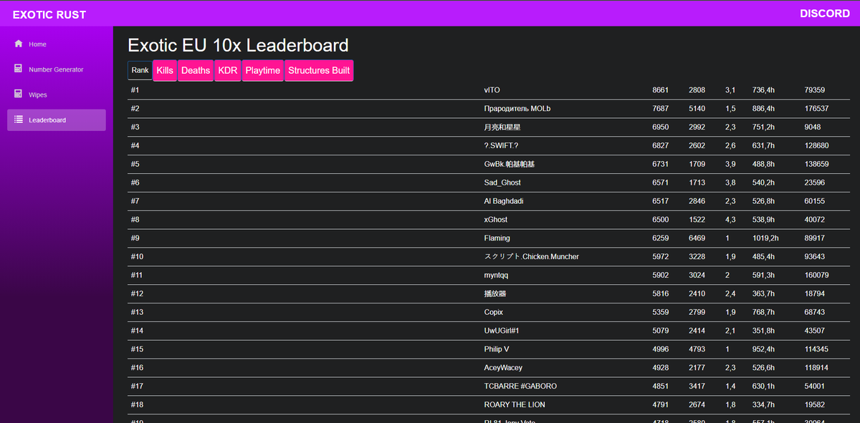Open the Number Generator page

[57, 69]
